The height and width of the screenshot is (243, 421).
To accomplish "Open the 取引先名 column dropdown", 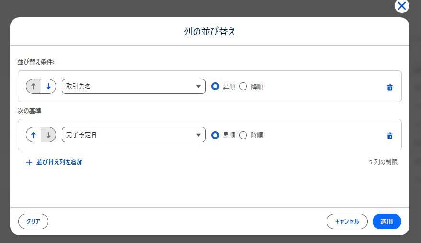I will (x=133, y=87).
